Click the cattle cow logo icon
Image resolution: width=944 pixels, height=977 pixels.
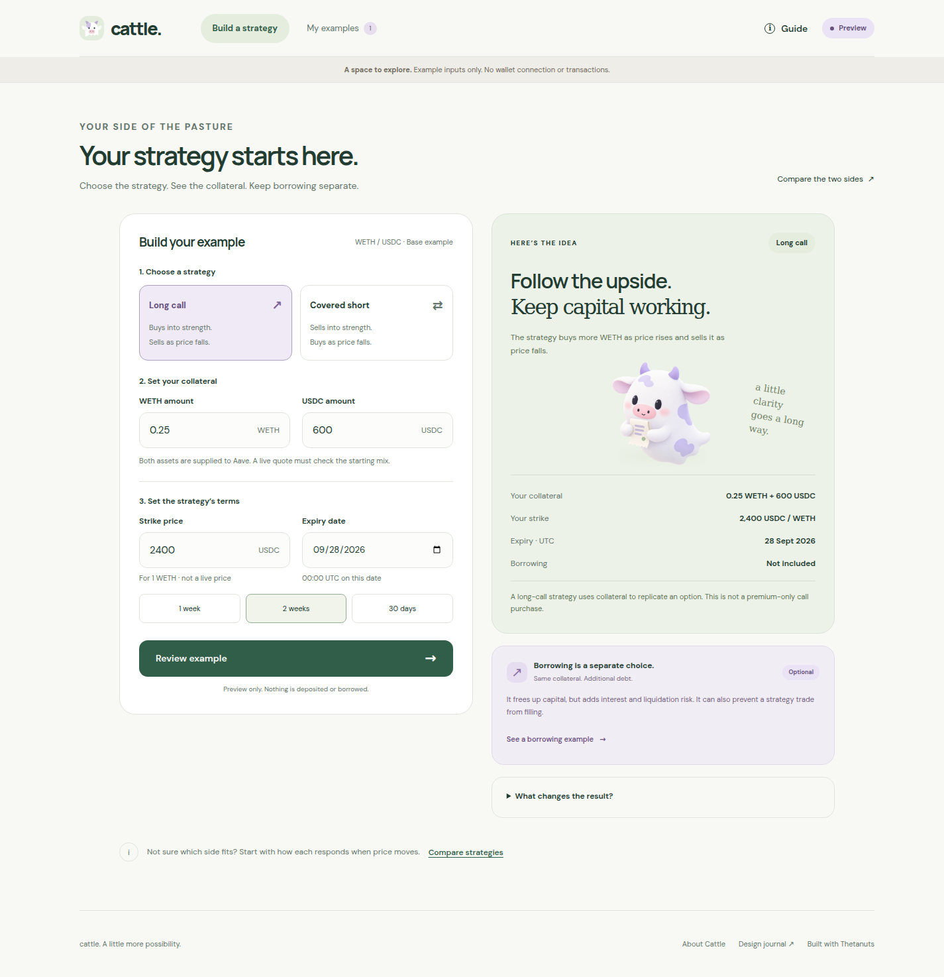tap(91, 29)
